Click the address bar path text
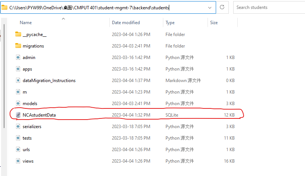The width and height of the screenshot is (305, 176). point(89,7)
